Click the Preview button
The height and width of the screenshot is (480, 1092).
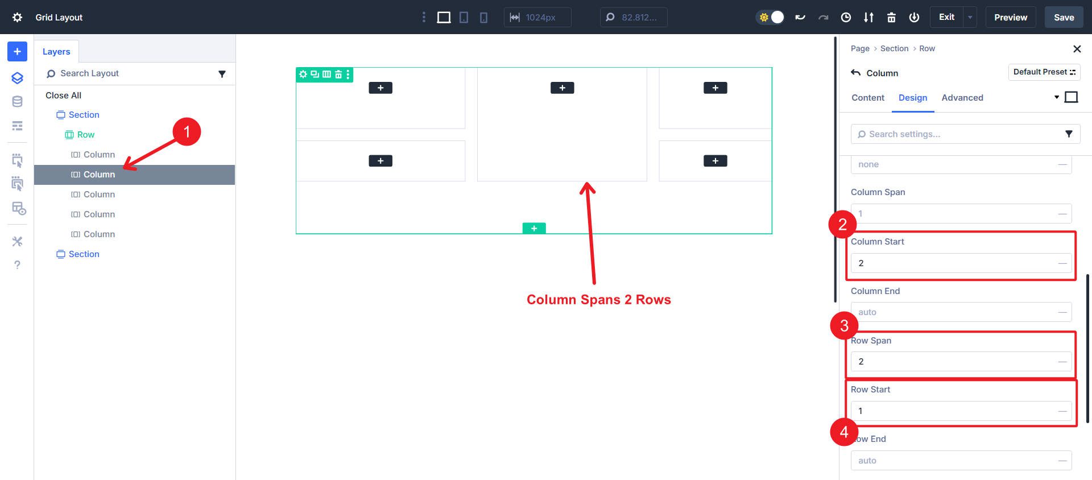tap(1010, 18)
